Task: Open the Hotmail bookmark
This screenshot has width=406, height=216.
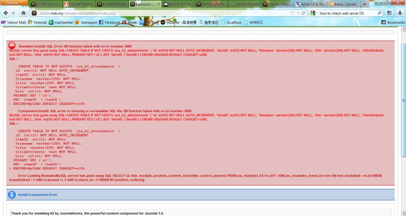Action: pos(37,22)
